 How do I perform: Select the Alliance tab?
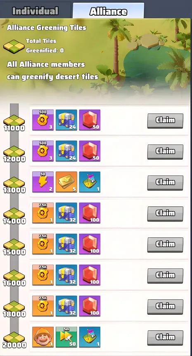point(108,11)
